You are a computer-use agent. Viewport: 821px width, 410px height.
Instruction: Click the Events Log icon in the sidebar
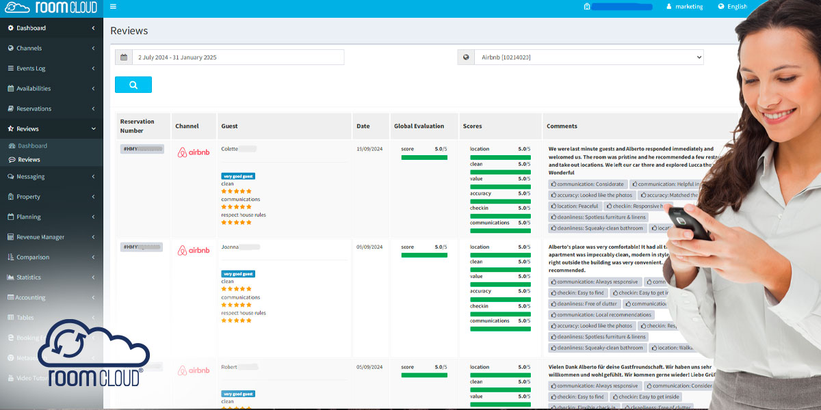[10, 68]
